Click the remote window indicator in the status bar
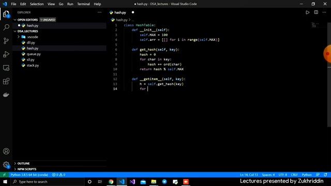This screenshot has width=331, height=186. tap(4, 175)
